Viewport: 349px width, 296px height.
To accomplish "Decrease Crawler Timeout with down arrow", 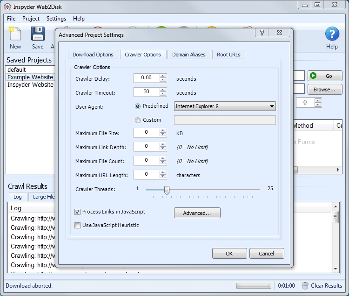I will (x=163, y=95).
